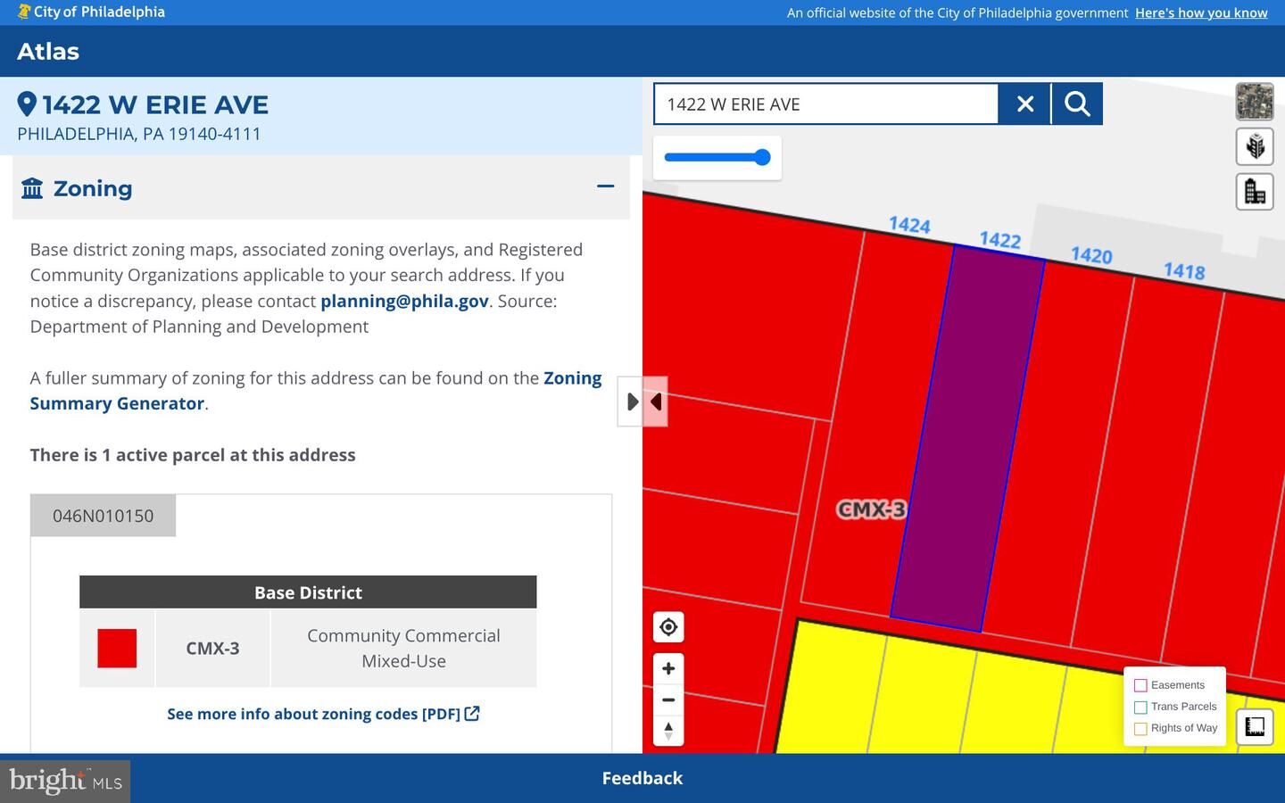Click the 1418 parcel label on map
The image size is (1285, 803).
point(1184,270)
